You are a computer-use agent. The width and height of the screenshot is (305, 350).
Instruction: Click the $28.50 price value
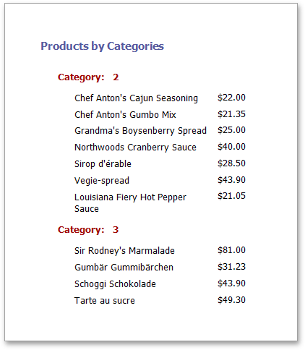(x=231, y=163)
